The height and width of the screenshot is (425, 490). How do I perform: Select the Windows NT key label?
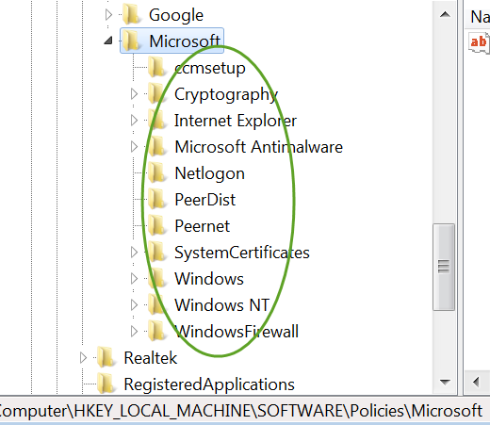[x=222, y=305]
